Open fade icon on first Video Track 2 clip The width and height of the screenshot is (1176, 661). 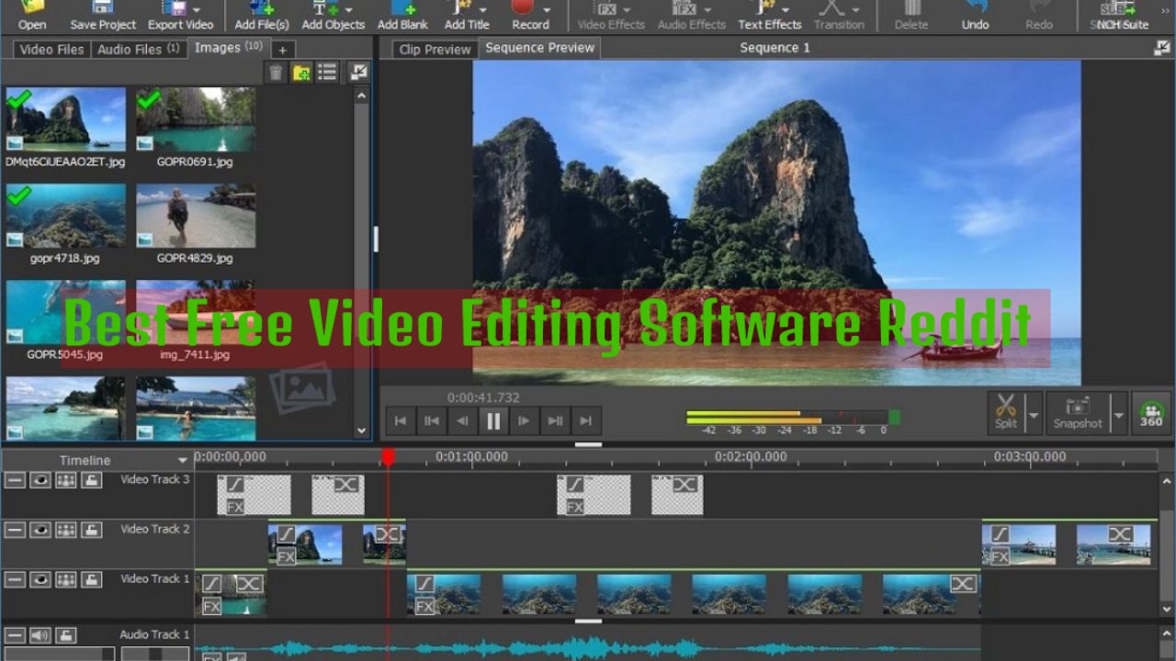[x=287, y=534]
